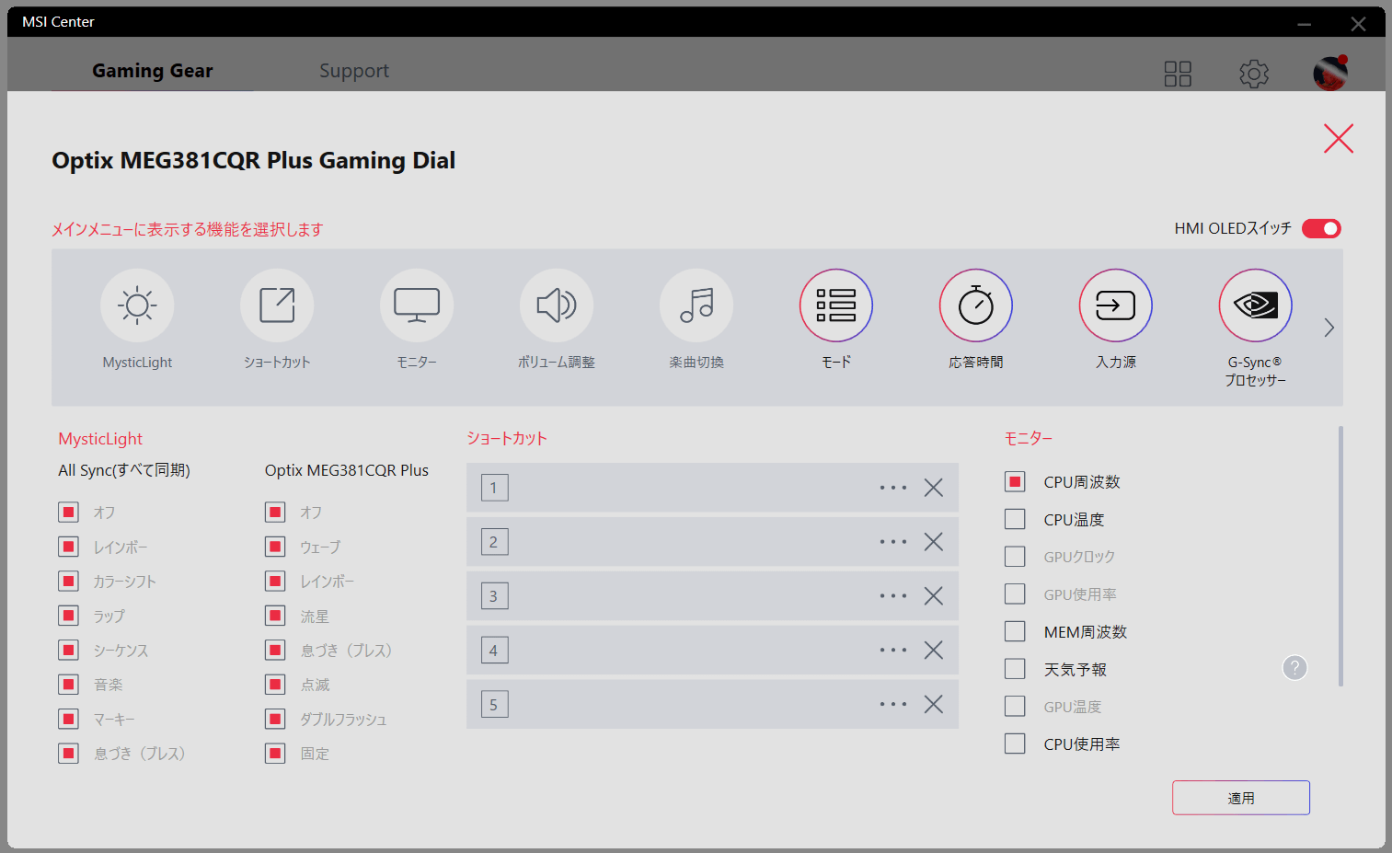Open the apps grid view icon
1392x853 pixels.
click(1178, 74)
